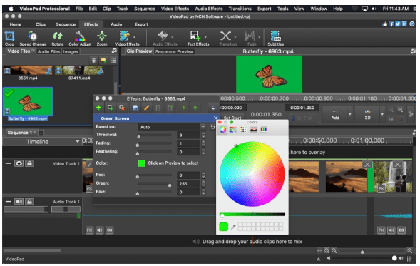The image size is (420, 266).
Task: Collapse Audio Track 1 with its minus button
Action: pyautogui.click(x=8, y=201)
